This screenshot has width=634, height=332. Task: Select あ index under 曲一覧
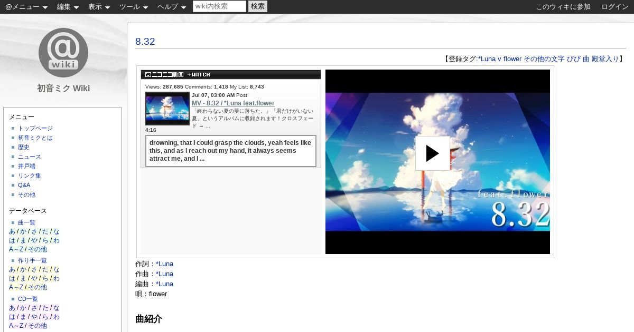tap(12, 231)
